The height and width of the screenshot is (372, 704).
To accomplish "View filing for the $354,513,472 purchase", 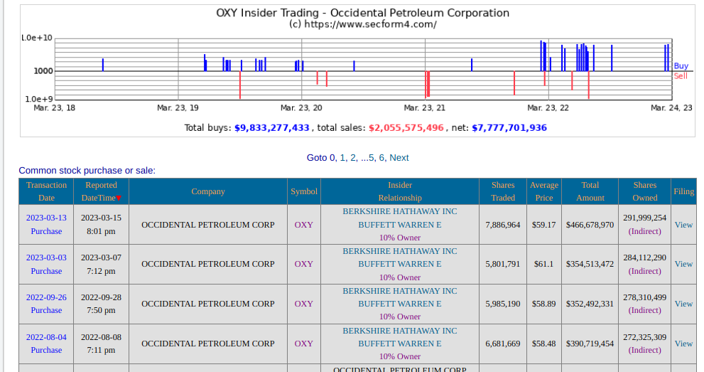I will coord(683,264).
